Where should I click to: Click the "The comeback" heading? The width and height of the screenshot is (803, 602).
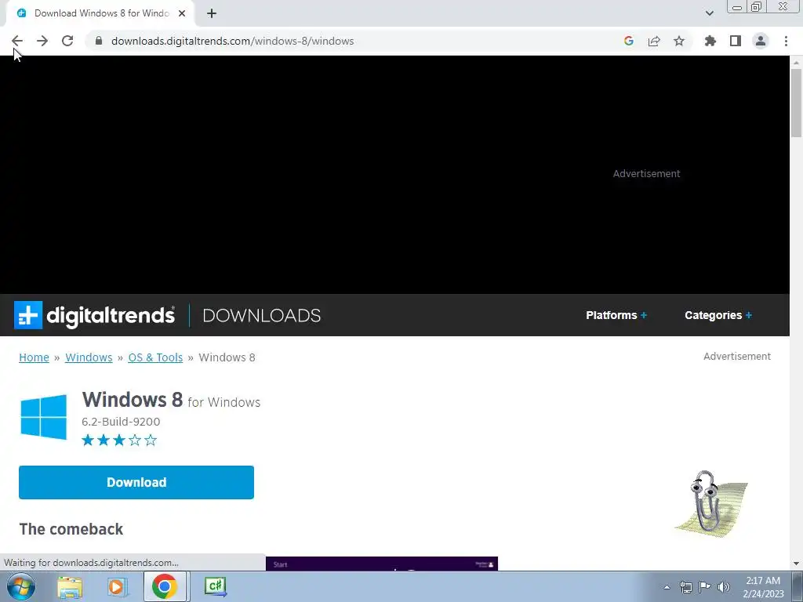click(71, 529)
